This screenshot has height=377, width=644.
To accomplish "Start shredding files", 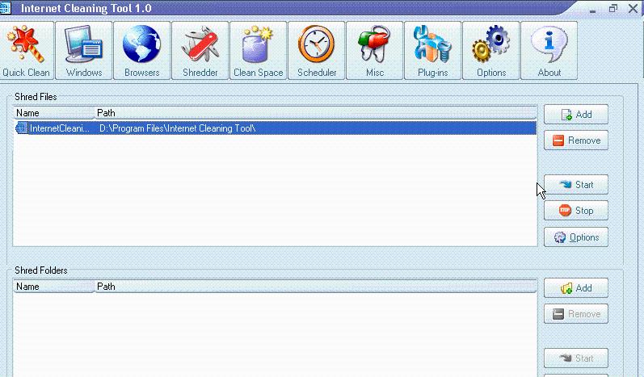I will (576, 185).
